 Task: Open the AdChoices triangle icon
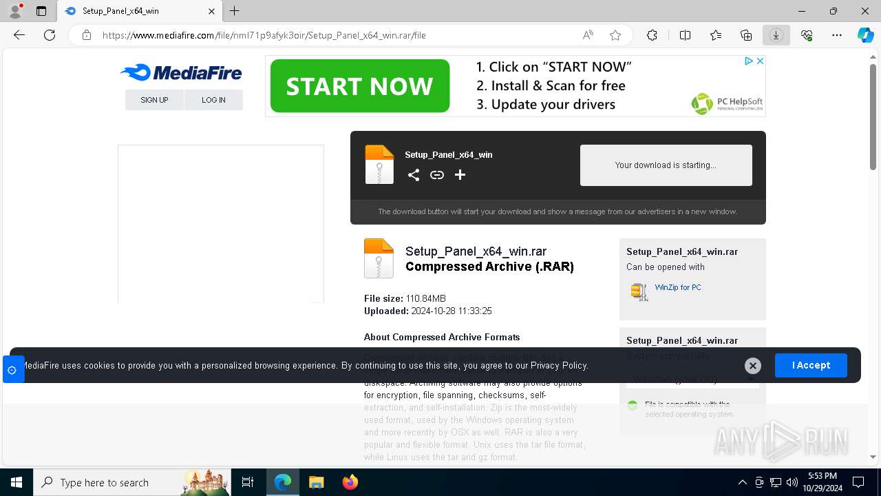click(x=749, y=61)
